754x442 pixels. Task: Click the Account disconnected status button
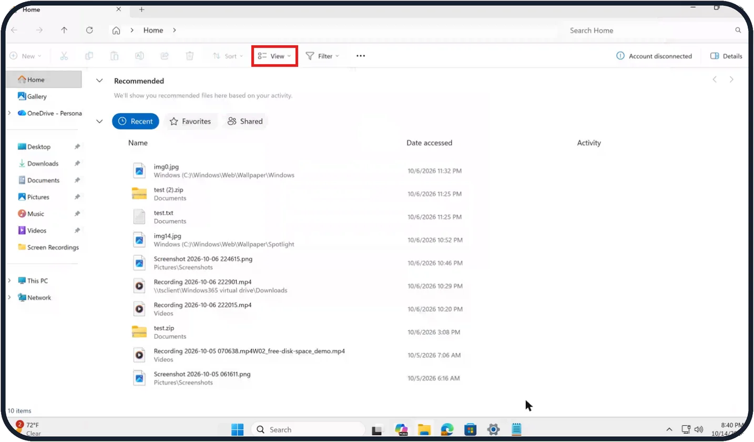(x=654, y=56)
